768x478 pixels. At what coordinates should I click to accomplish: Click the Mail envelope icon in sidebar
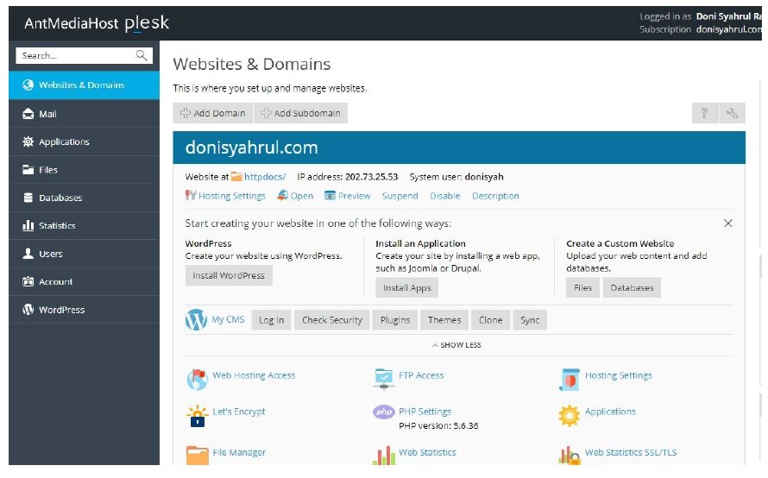(x=28, y=114)
